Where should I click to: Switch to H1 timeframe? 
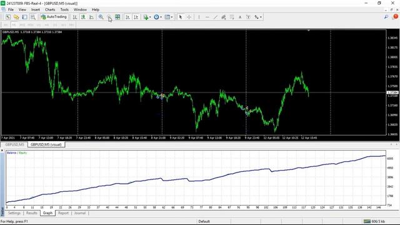pos(39,25)
